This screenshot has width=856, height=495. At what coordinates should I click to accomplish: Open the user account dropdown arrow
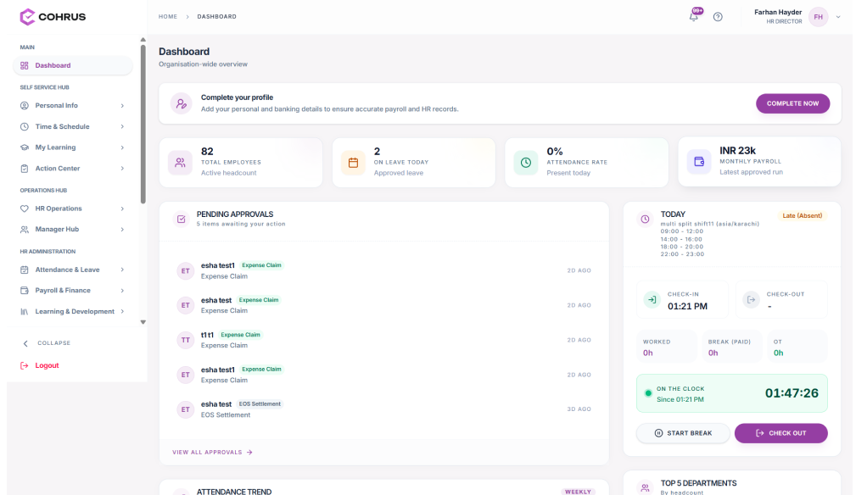tap(838, 17)
